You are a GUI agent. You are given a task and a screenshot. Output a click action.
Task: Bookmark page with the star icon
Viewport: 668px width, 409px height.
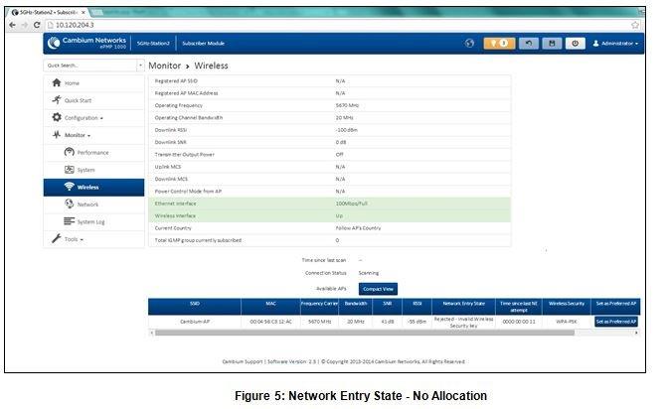click(635, 24)
